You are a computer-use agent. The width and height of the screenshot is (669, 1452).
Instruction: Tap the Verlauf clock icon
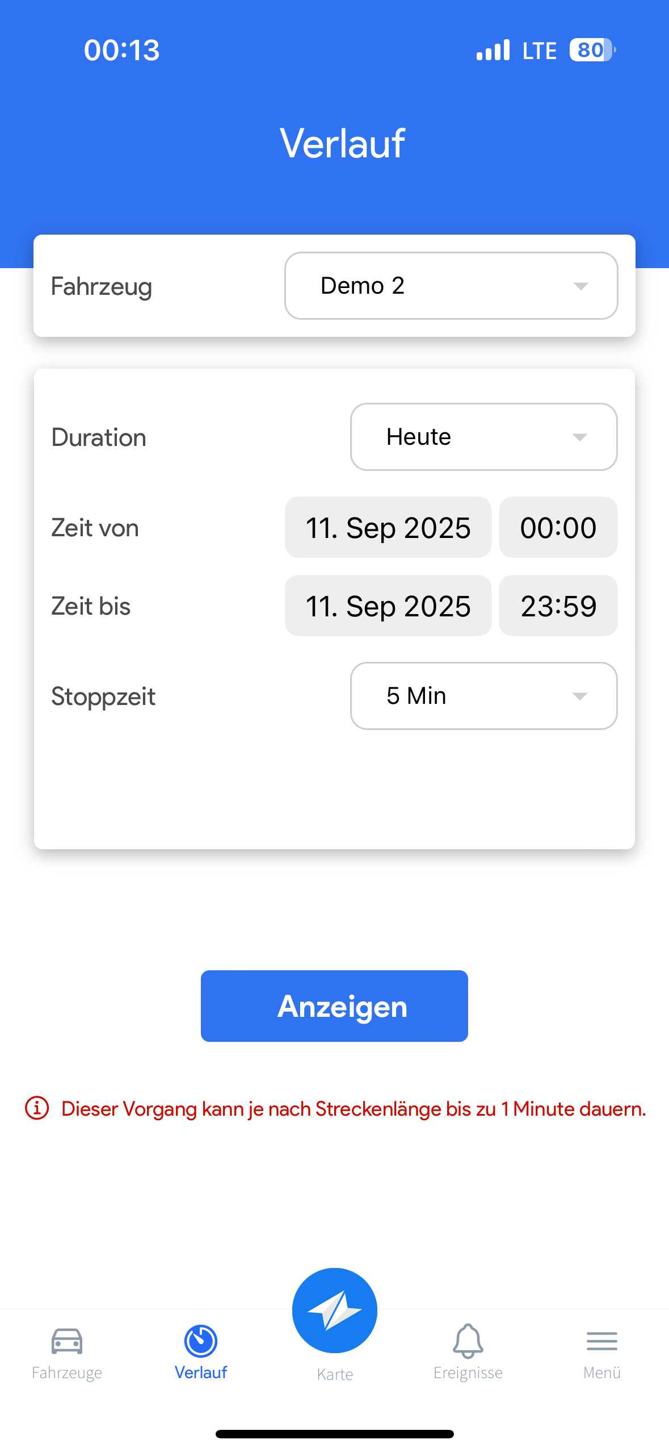click(201, 1341)
